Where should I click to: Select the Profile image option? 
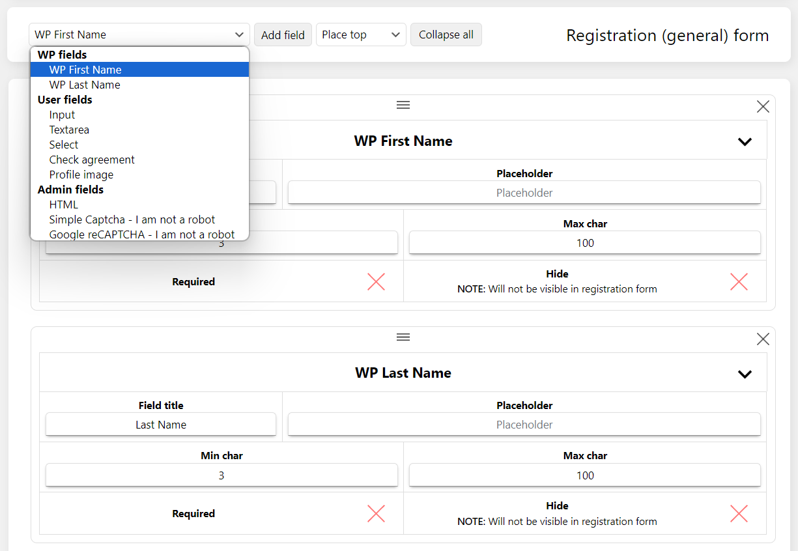click(x=139, y=175)
